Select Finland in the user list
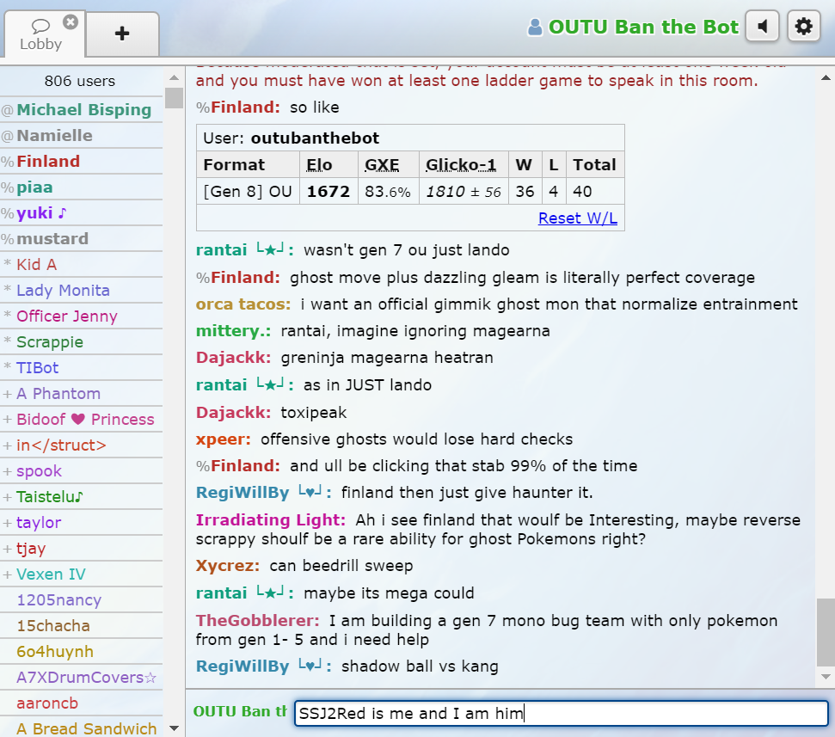The image size is (835, 737). [81, 162]
